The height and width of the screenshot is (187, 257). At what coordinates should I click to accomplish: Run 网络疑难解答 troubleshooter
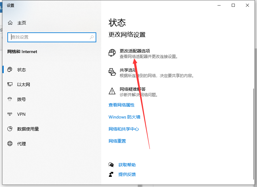tap(133, 89)
